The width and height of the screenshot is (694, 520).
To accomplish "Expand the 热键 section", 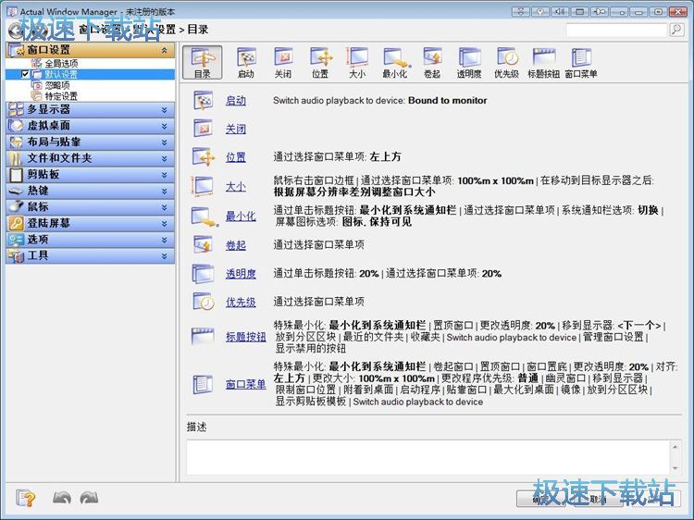I will point(165,192).
